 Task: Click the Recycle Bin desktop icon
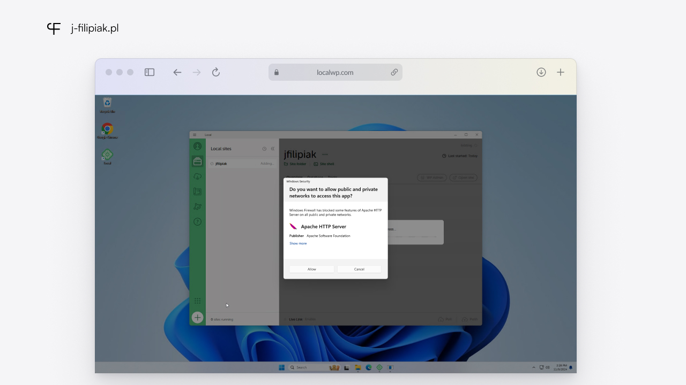click(x=107, y=105)
